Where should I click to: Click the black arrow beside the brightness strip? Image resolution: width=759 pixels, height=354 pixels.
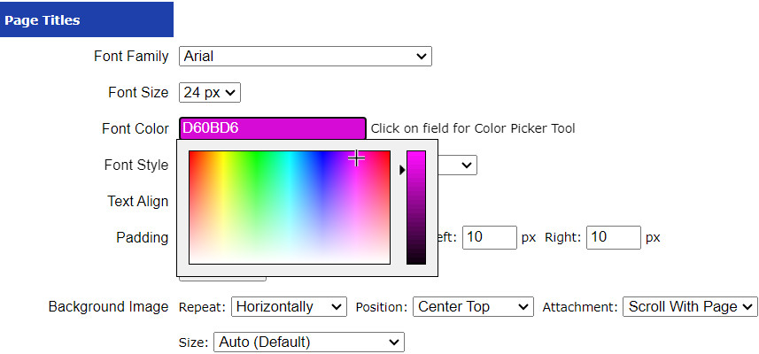pyautogui.click(x=402, y=169)
